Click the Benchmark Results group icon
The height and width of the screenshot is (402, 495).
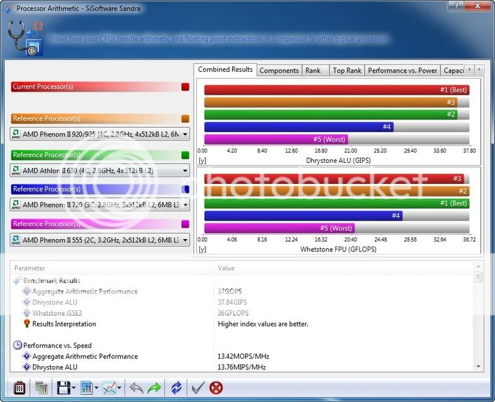[x=17, y=281]
